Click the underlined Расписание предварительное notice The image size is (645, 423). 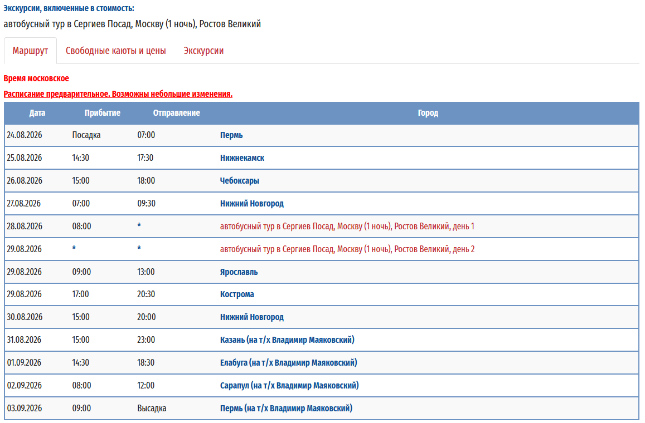coord(118,94)
